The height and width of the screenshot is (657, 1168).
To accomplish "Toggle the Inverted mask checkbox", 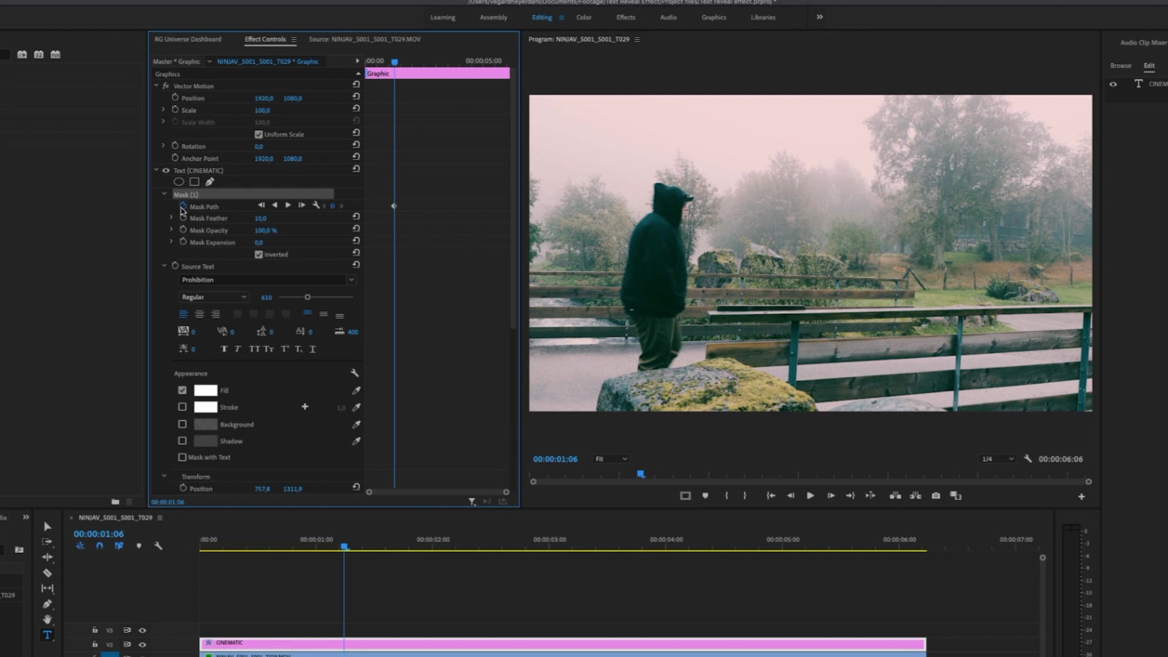I will 259,254.
